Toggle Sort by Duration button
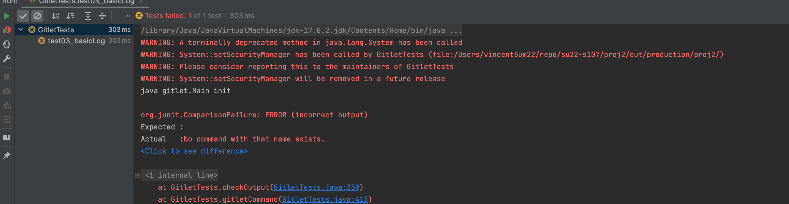The height and width of the screenshot is (204, 789). coord(70,16)
